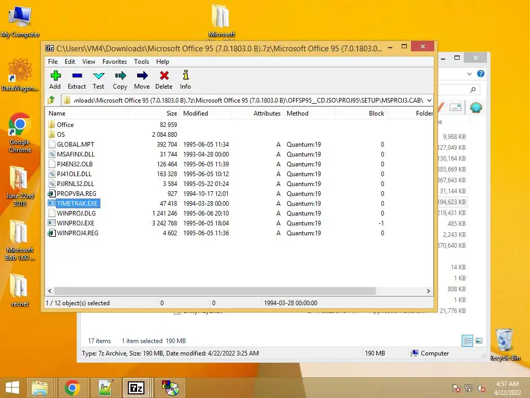The height and width of the screenshot is (398, 530).
Task: Open Chrome from the taskbar
Action: (x=72, y=388)
